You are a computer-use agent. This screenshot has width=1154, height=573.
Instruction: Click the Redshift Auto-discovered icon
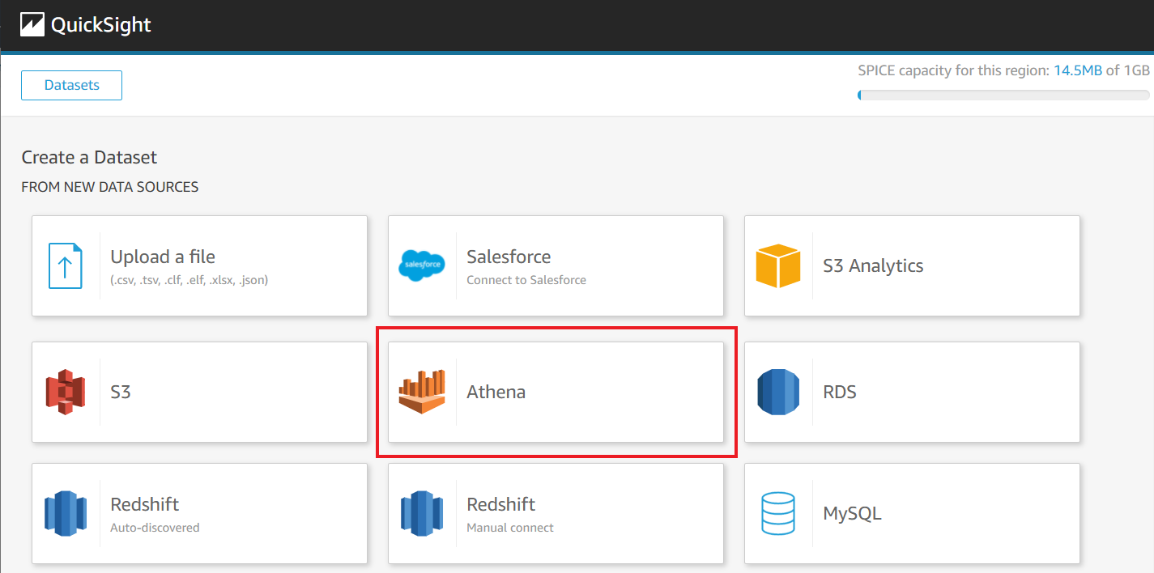(66, 513)
